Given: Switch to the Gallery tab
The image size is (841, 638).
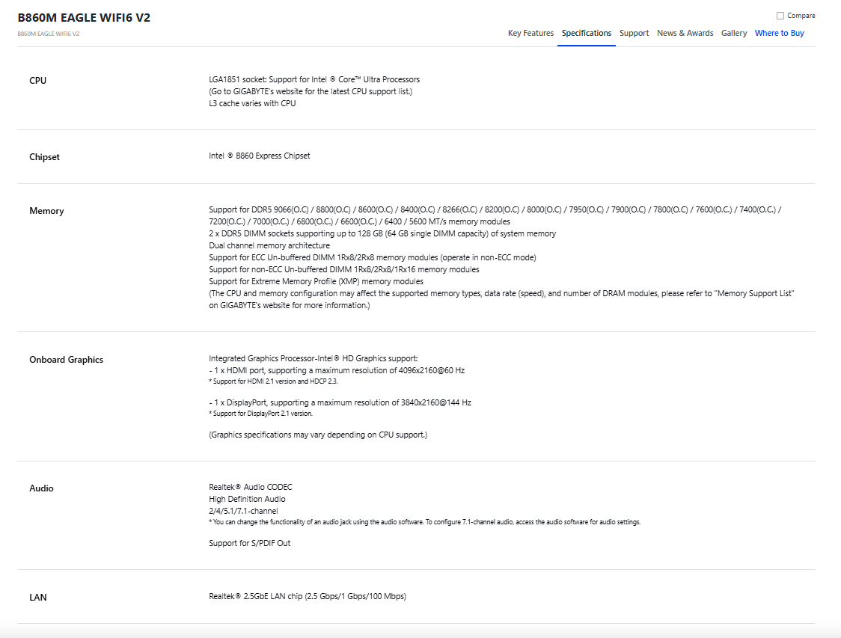Looking at the screenshot, I should pos(734,33).
